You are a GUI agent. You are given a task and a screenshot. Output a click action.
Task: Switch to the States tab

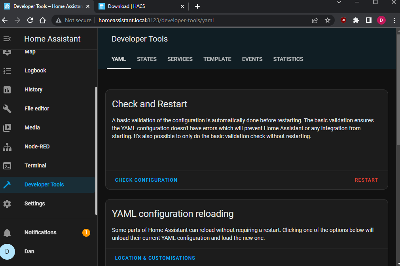147,59
